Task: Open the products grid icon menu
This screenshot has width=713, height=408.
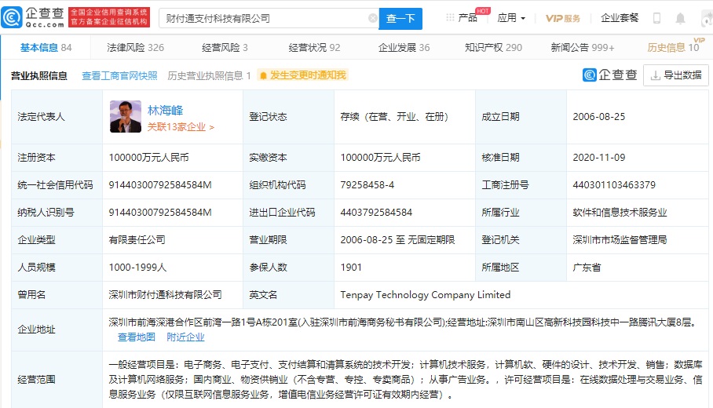Action: [x=450, y=18]
